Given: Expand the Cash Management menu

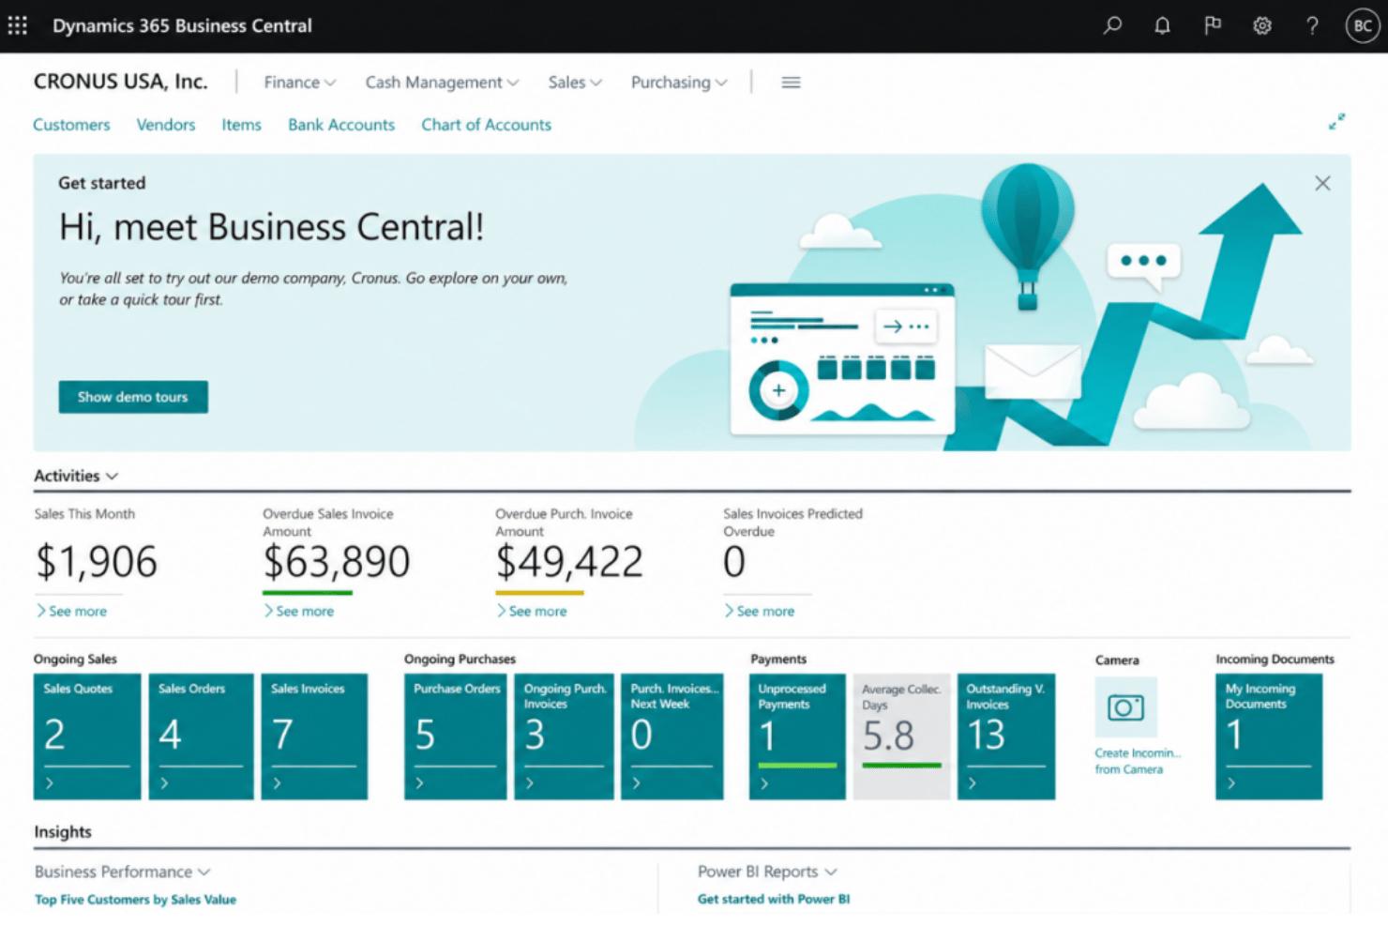Looking at the screenshot, I should click(442, 83).
